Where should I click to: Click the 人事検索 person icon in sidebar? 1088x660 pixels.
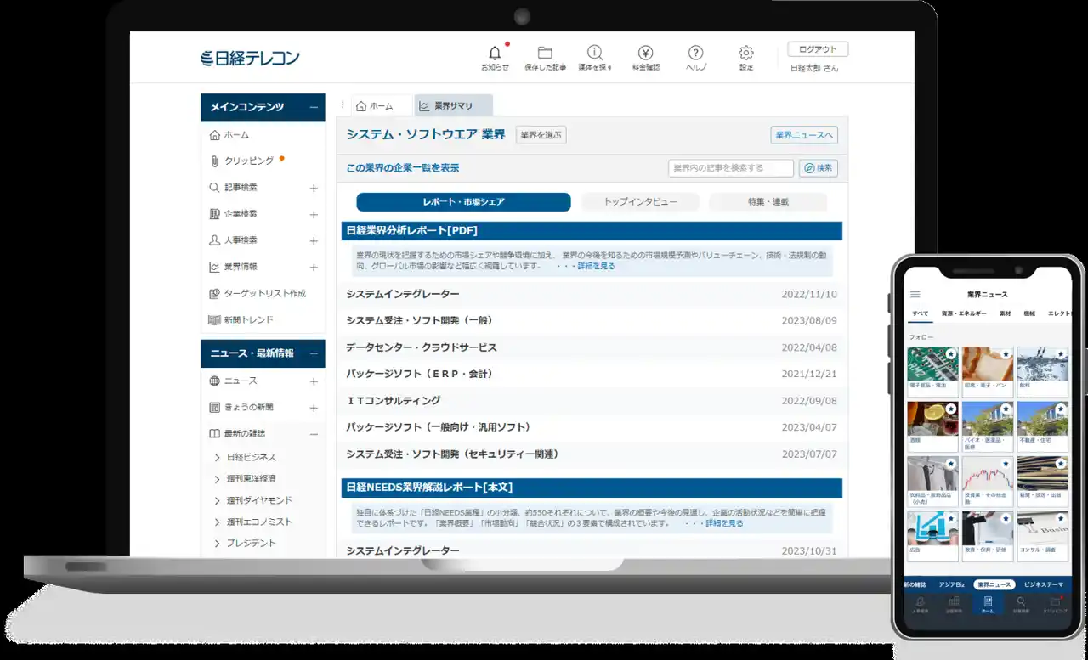click(214, 240)
